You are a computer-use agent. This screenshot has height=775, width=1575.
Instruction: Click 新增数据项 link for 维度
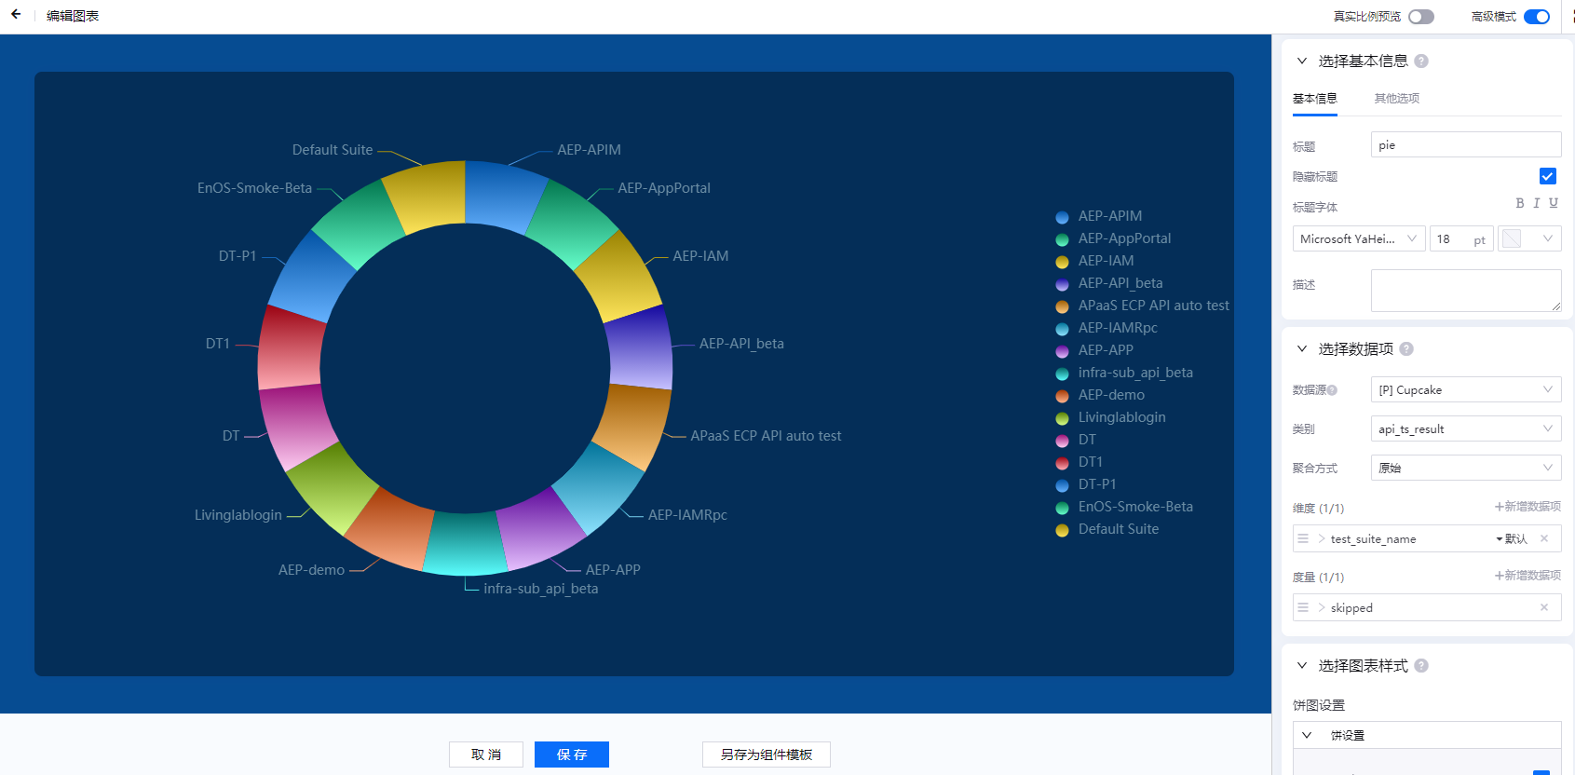pos(1527,507)
